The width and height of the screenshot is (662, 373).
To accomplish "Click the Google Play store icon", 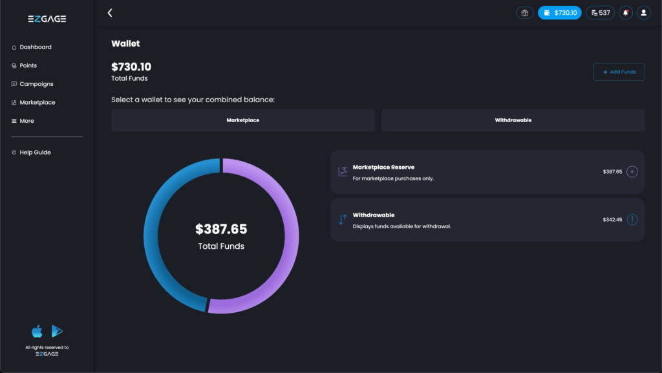I will 57,332.
